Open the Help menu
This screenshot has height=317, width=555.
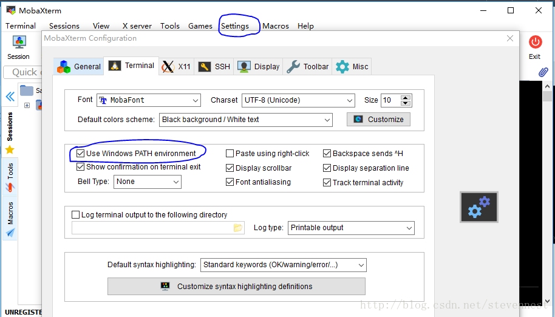tap(305, 26)
